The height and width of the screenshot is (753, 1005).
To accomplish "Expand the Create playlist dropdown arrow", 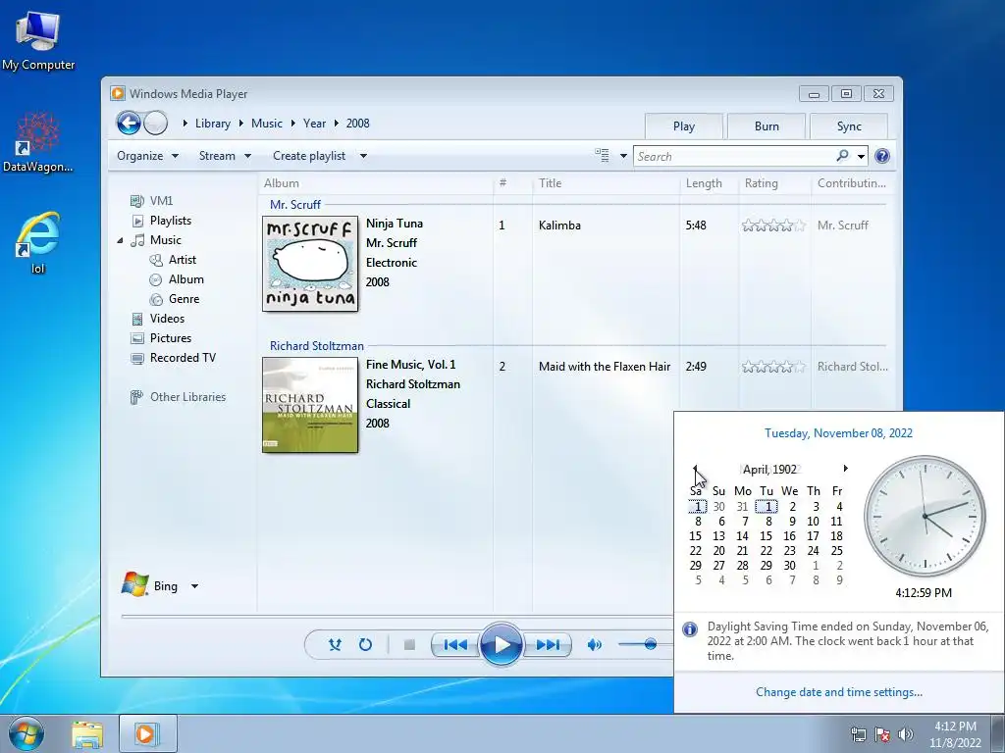I will tap(363, 156).
